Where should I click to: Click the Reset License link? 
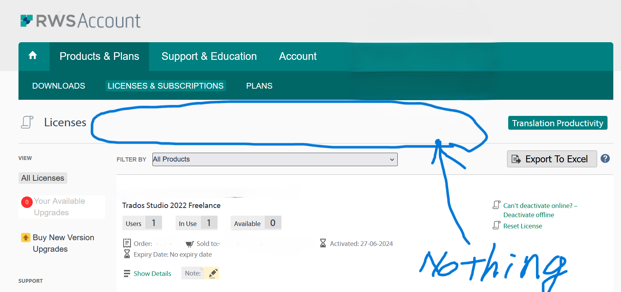tap(522, 226)
